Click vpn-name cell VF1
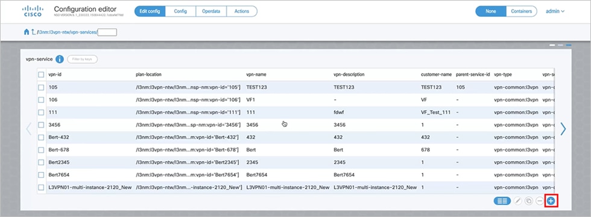Viewport: 591px width, 217px height. click(x=251, y=100)
